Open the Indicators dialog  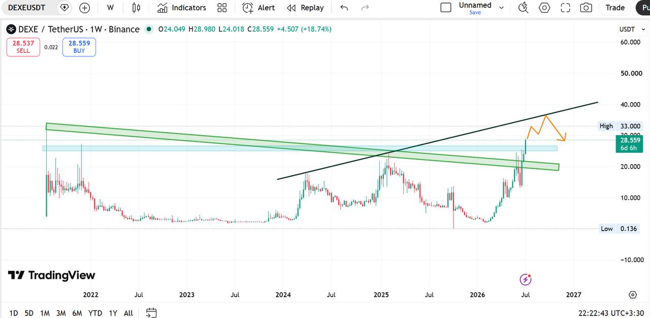[181, 8]
